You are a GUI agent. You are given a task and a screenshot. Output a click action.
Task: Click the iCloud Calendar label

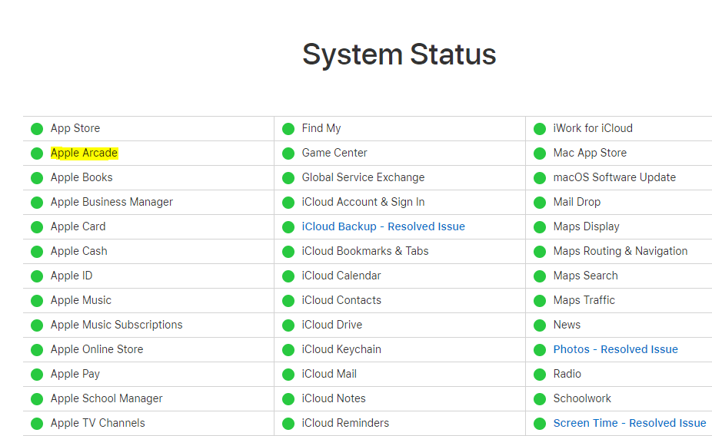341,276
